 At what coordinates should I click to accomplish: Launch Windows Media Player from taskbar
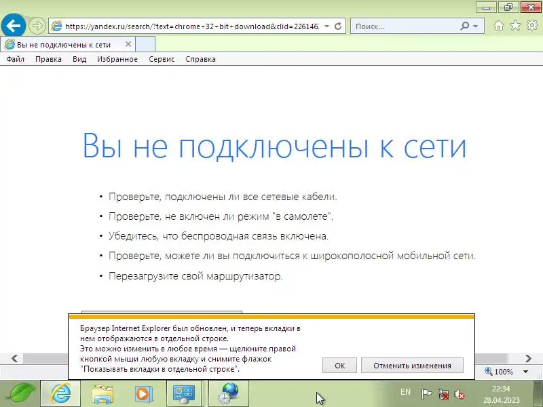click(143, 394)
